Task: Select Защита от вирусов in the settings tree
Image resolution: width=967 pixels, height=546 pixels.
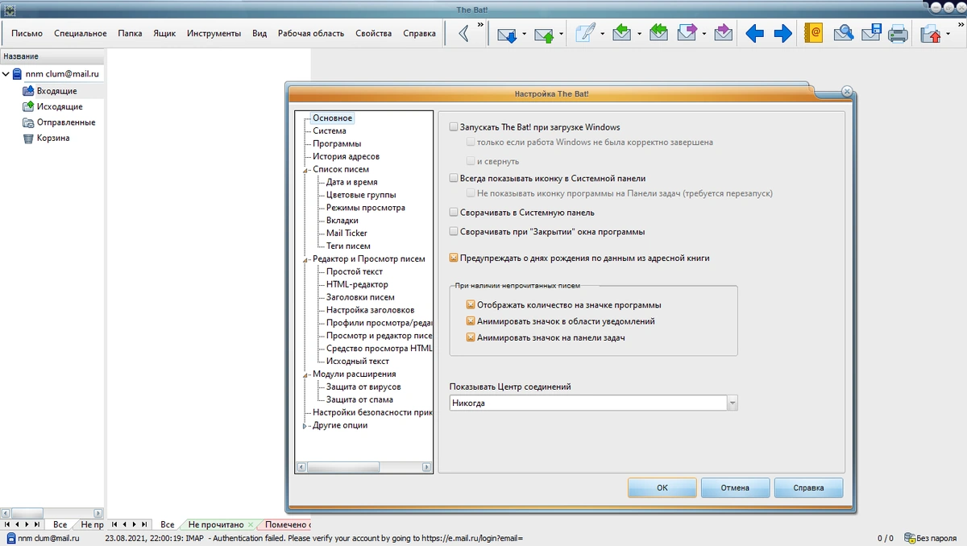Action: click(x=363, y=387)
